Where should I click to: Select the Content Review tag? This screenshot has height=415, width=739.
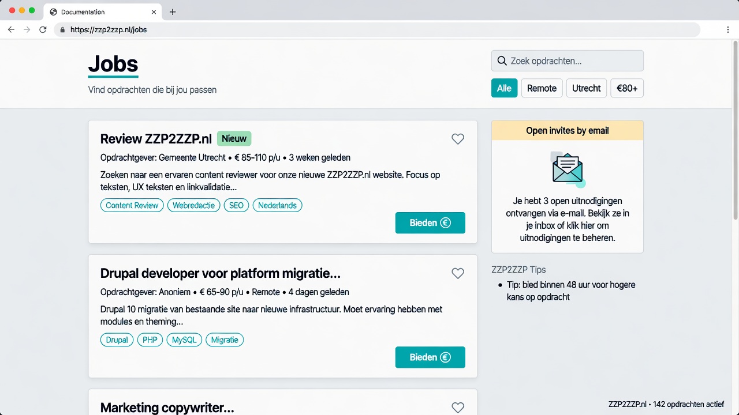click(x=132, y=205)
